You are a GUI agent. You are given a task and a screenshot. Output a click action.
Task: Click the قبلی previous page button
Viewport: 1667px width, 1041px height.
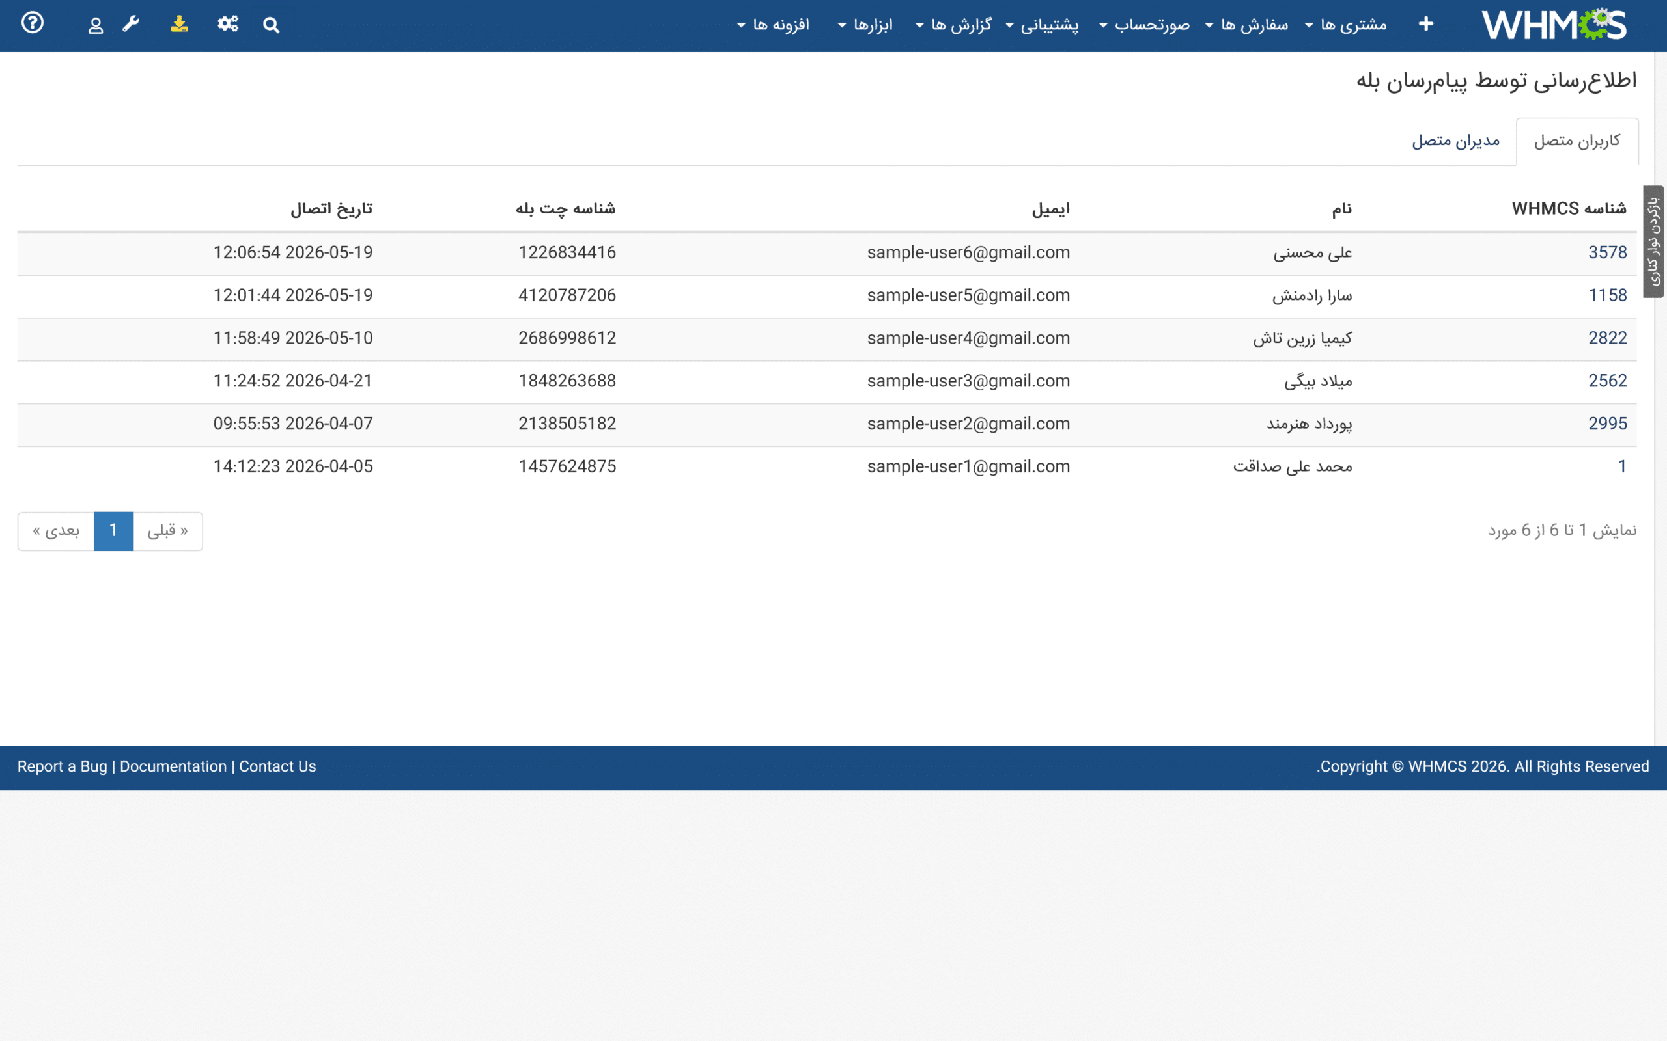click(x=167, y=531)
